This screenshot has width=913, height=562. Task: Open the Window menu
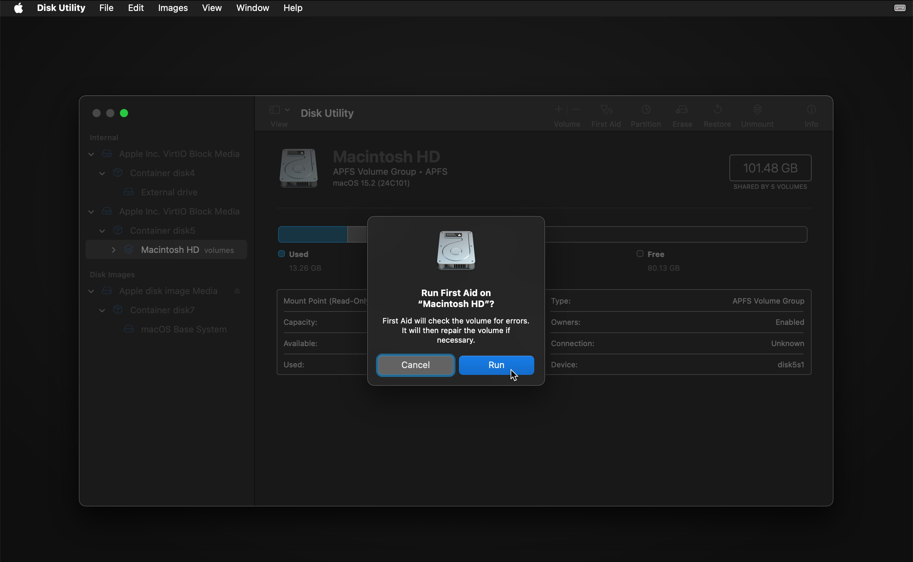253,8
